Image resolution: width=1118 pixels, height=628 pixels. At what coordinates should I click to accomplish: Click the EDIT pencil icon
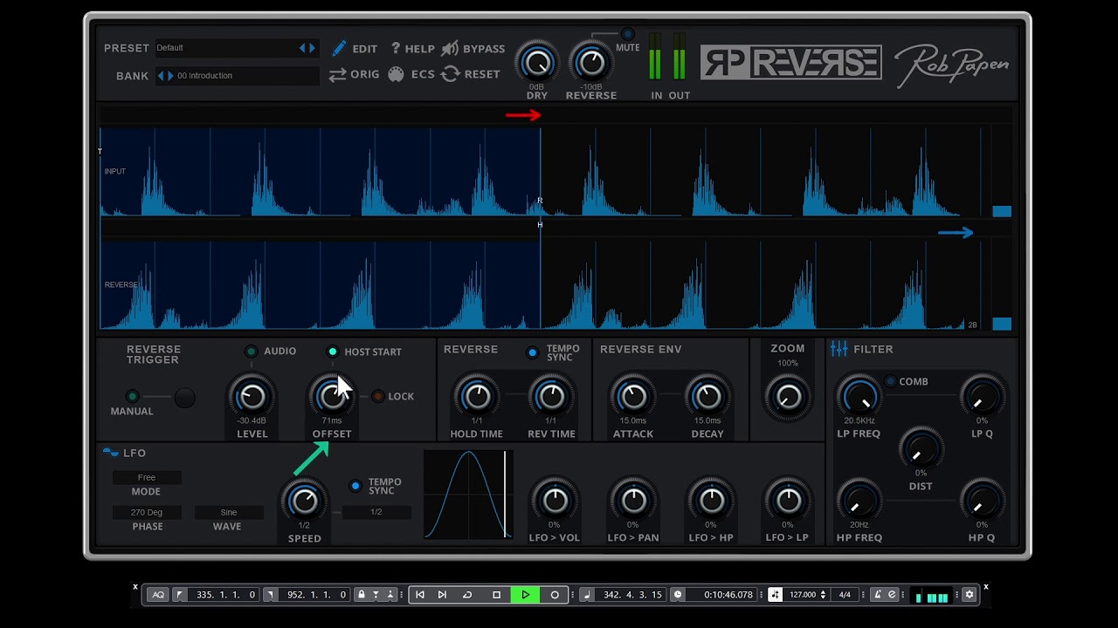click(x=339, y=49)
